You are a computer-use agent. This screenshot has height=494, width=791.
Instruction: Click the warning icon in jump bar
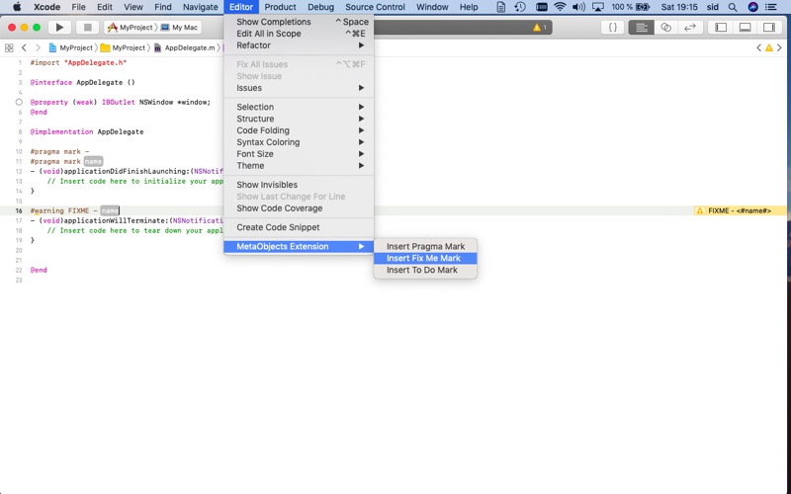[769, 47]
